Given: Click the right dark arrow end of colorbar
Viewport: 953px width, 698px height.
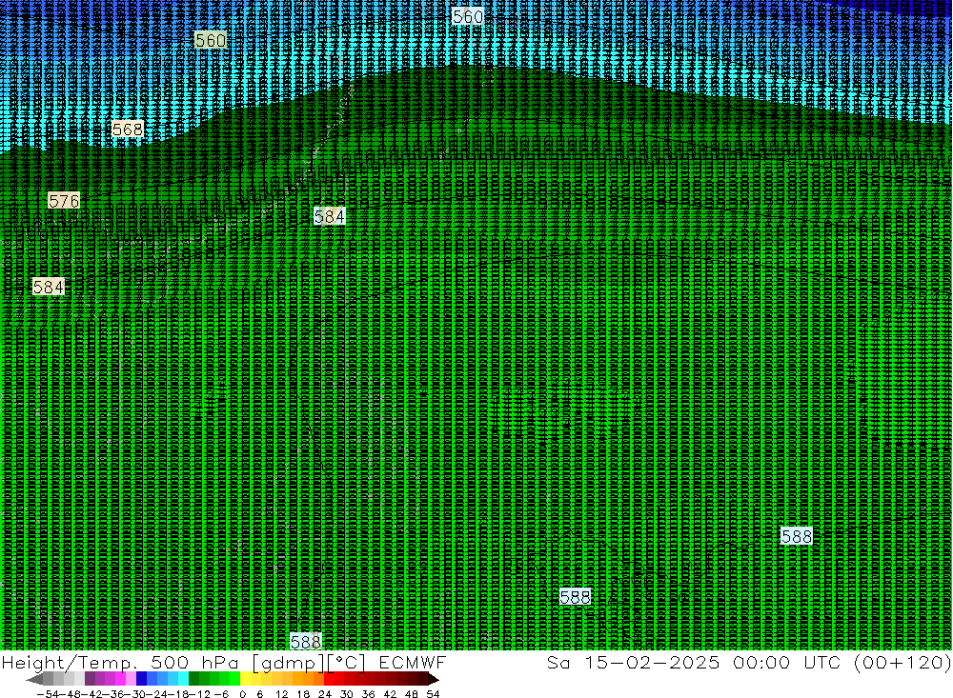Looking at the screenshot, I should [433, 679].
